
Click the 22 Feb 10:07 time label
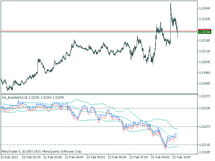pyautogui.click(x=182, y=157)
